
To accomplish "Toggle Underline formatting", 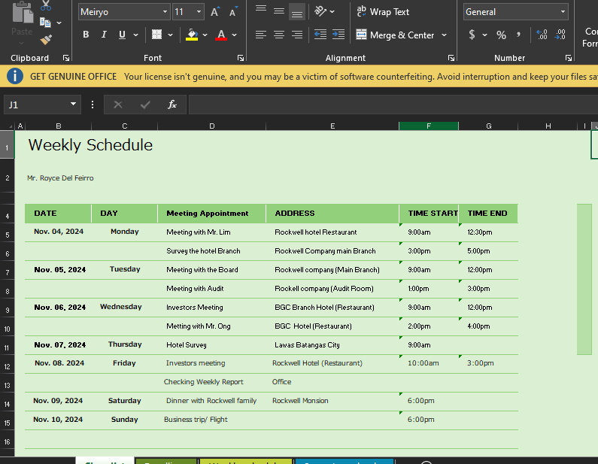I will (122, 35).
